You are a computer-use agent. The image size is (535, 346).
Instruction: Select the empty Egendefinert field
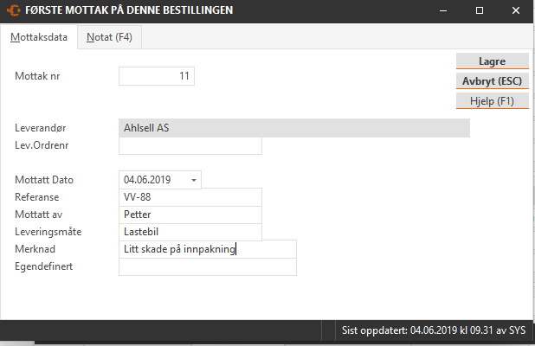click(x=207, y=266)
